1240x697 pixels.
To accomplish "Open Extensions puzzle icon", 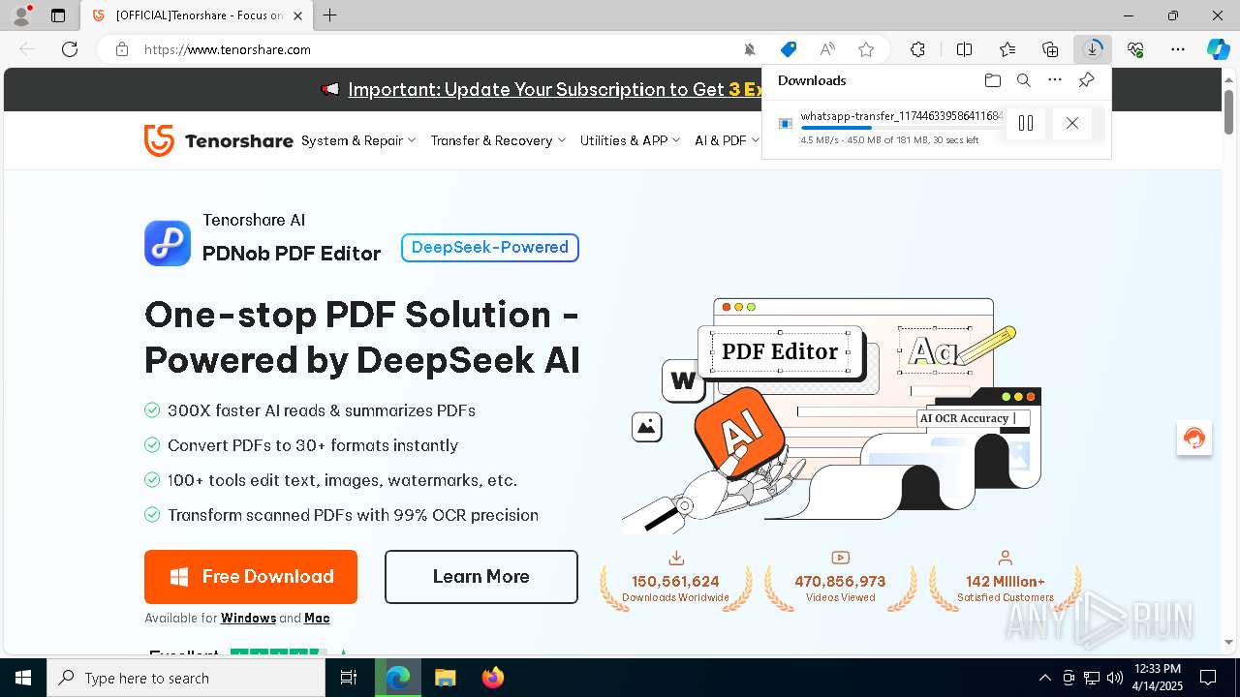I will click(x=918, y=49).
